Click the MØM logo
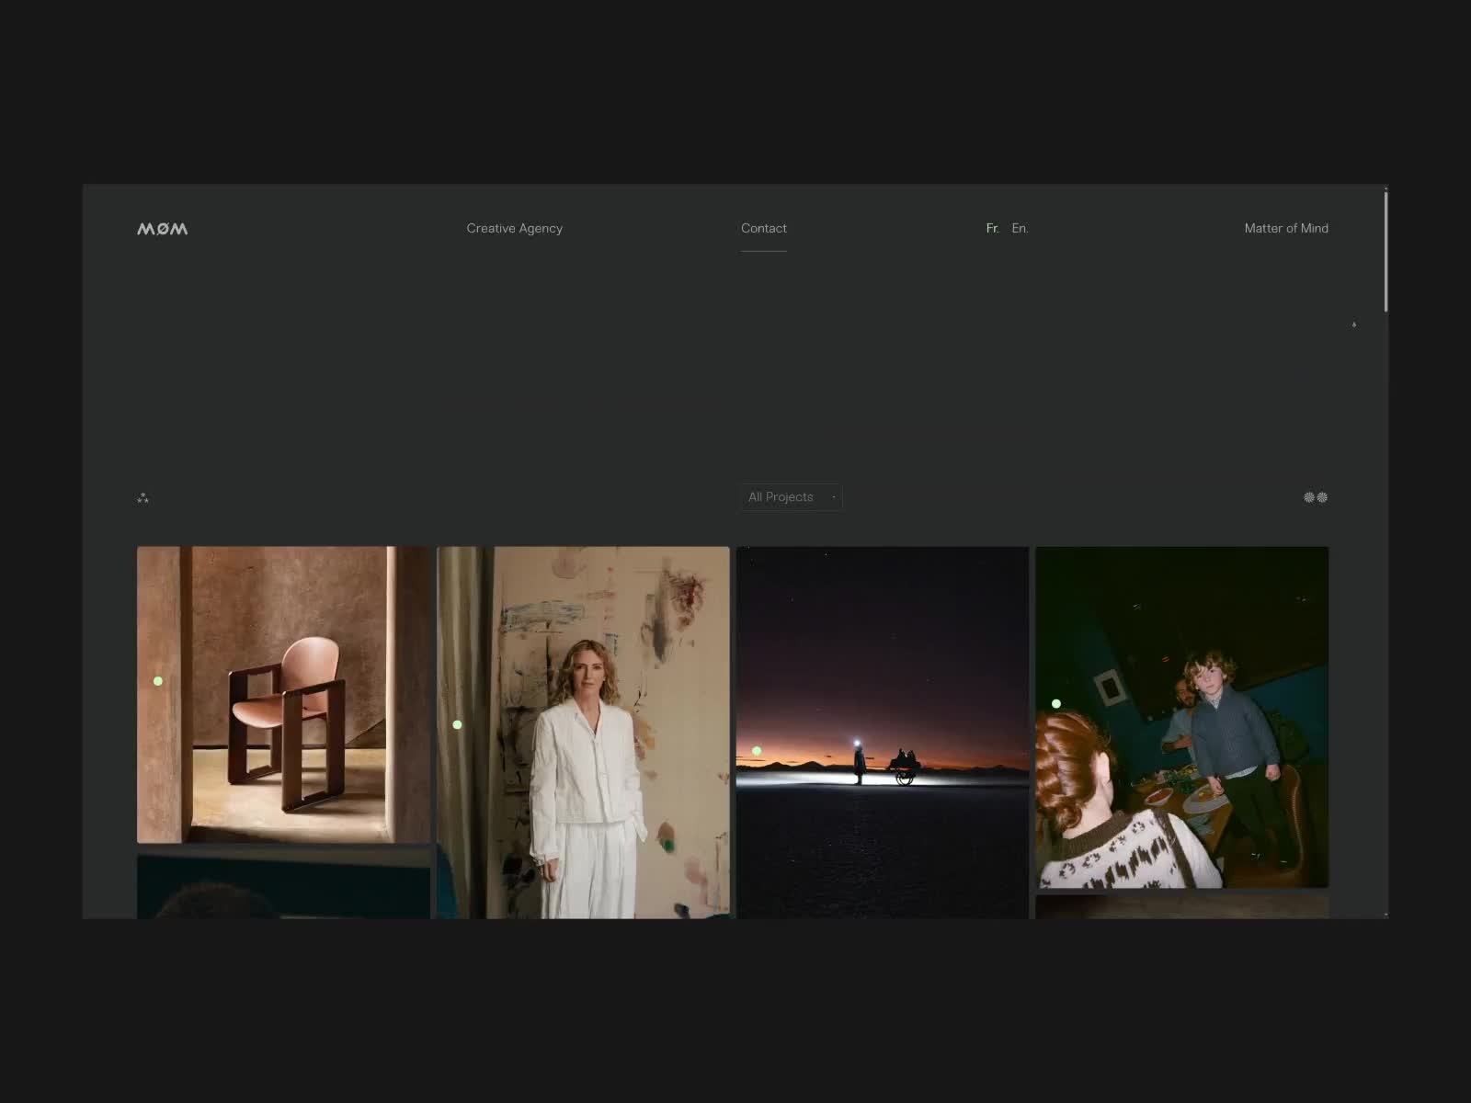Image resolution: width=1471 pixels, height=1103 pixels. 163,229
